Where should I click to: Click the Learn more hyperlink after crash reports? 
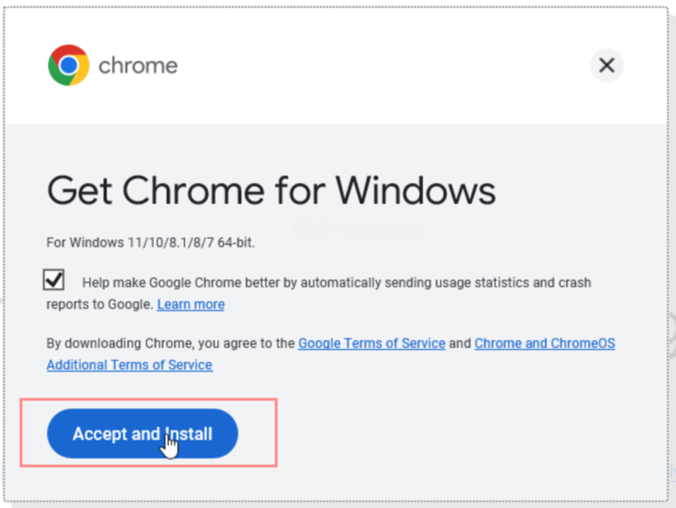(x=190, y=304)
